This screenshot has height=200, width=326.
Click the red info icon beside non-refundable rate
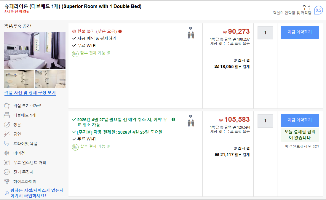pyautogui.click(x=120, y=31)
